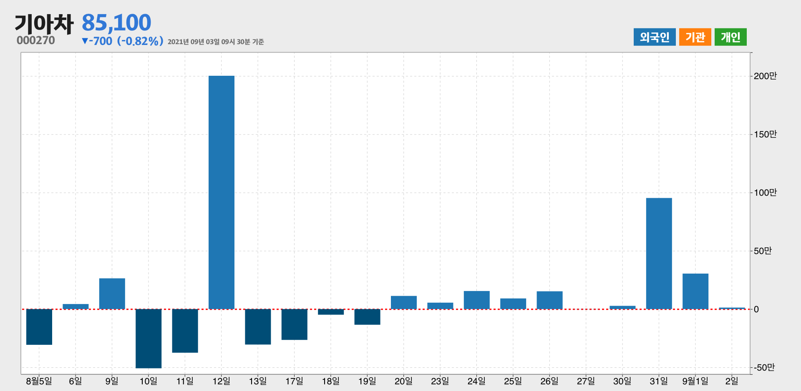Select the 개인 legend button
The image size is (801, 391).
click(730, 37)
